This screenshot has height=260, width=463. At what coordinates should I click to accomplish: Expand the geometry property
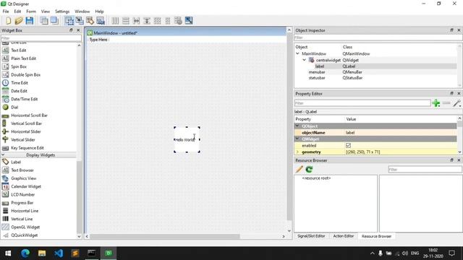click(x=297, y=152)
